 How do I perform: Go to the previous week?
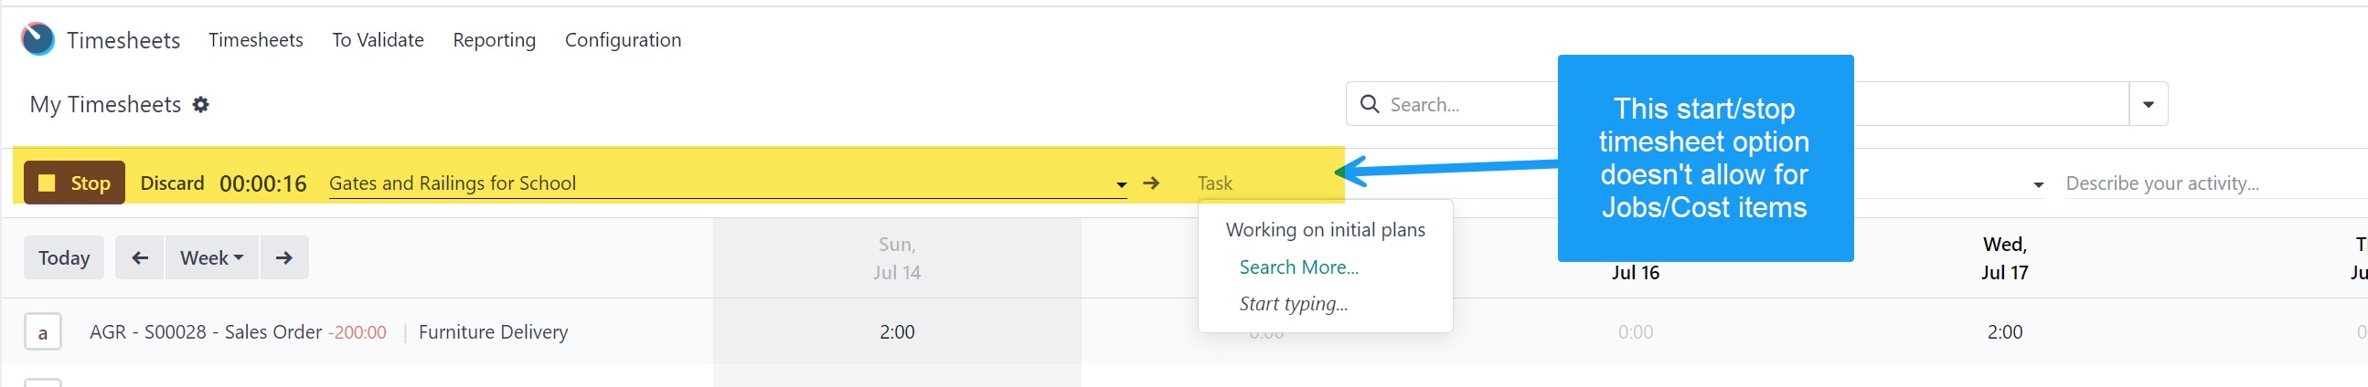point(140,257)
